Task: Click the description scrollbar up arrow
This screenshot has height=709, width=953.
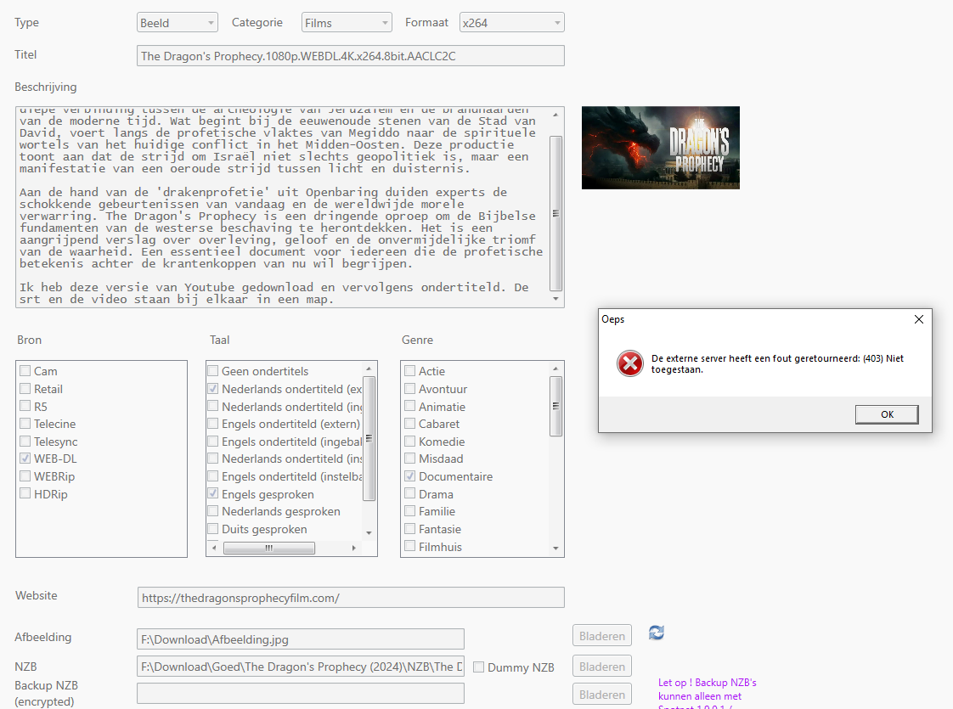Action: point(555,115)
